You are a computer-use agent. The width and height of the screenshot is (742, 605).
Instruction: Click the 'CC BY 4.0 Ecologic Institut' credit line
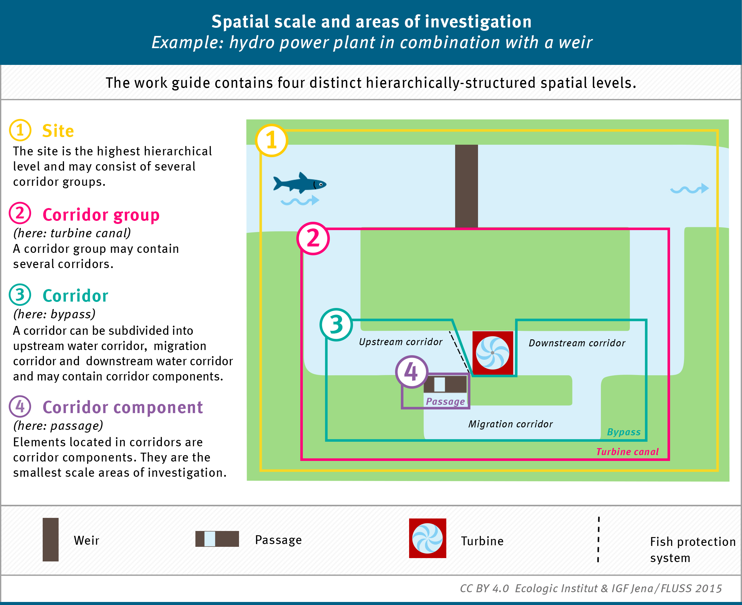point(591,588)
